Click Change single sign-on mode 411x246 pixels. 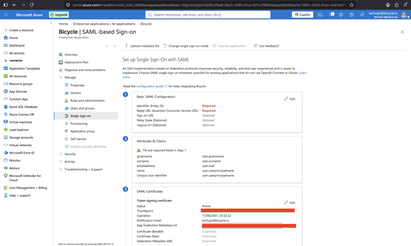[x=186, y=46]
